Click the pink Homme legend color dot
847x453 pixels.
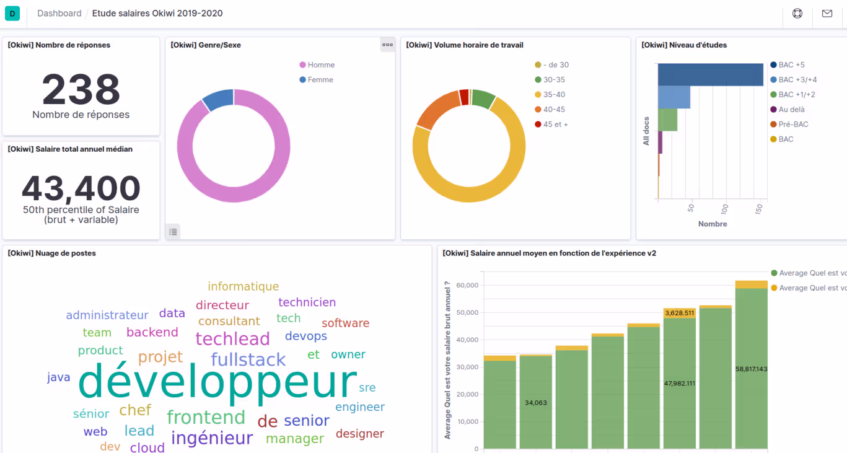(x=302, y=65)
